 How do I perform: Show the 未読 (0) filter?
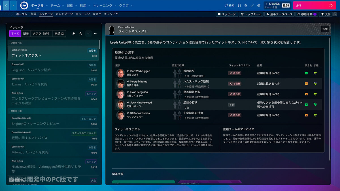click(x=59, y=34)
